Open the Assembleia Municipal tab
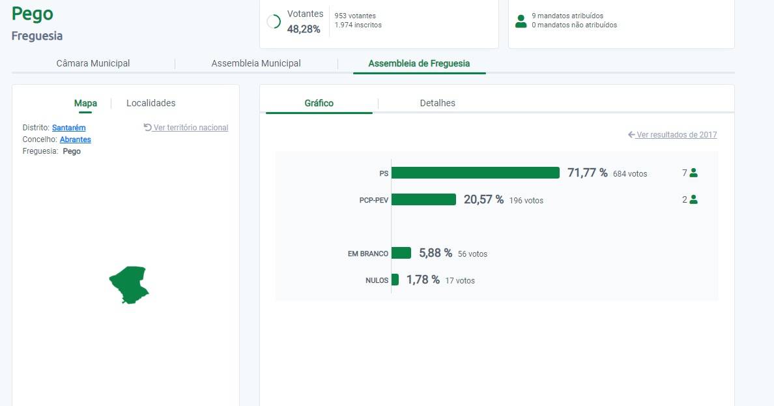This screenshot has width=774, height=406. coord(256,64)
